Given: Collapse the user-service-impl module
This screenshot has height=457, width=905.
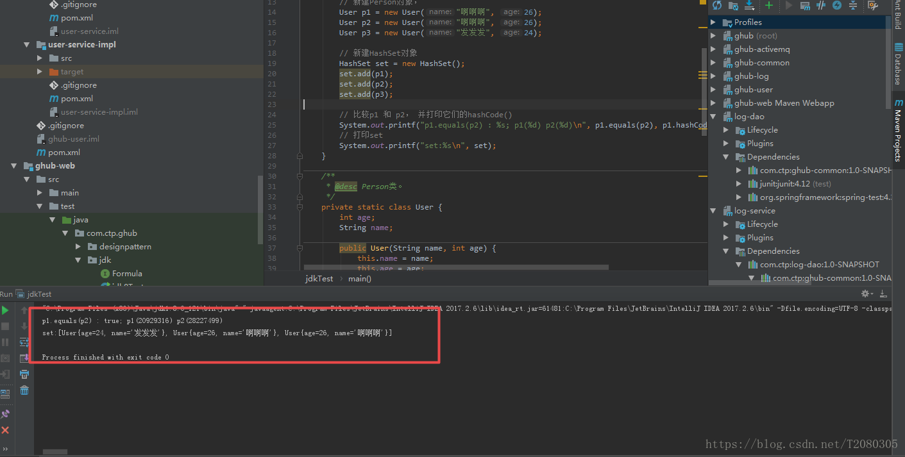Looking at the screenshot, I should tap(27, 45).
